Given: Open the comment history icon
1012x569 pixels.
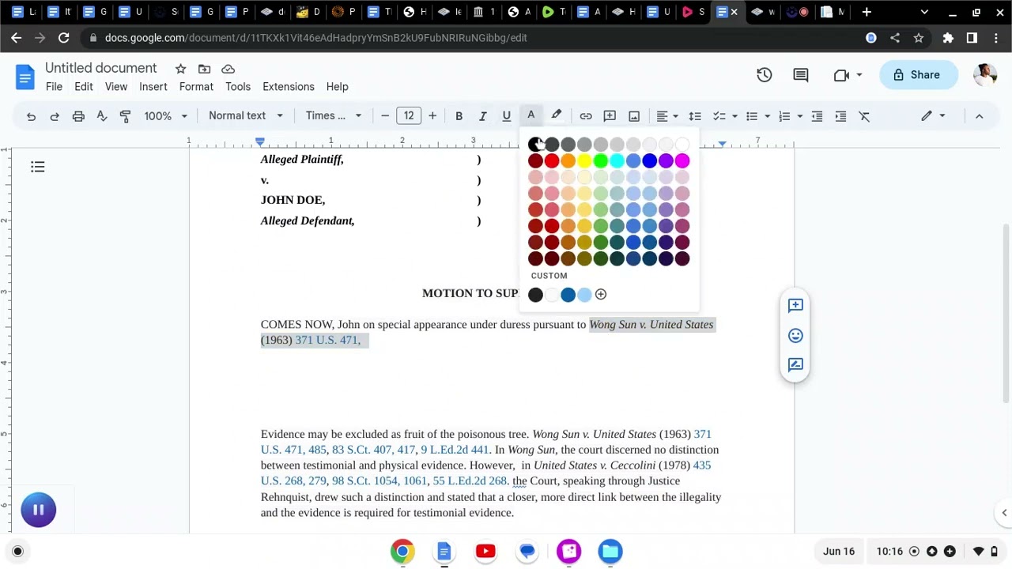Looking at the screenshot, I should (801, 75).
